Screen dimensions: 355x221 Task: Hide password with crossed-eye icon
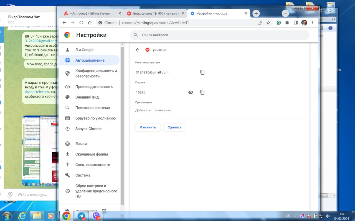(x=191, y=92)
